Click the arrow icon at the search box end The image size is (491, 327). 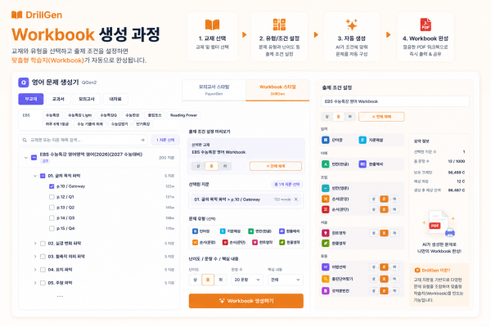tap(142, 140)
